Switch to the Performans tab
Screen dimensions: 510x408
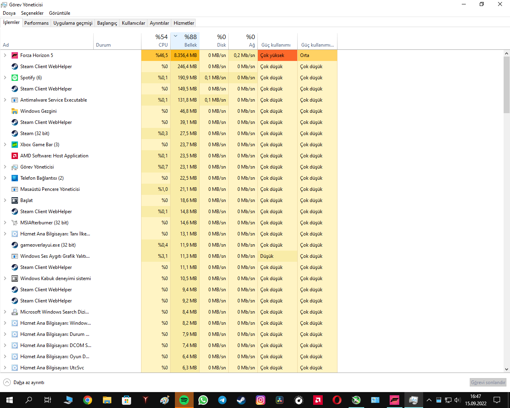[x=36, y=23]
